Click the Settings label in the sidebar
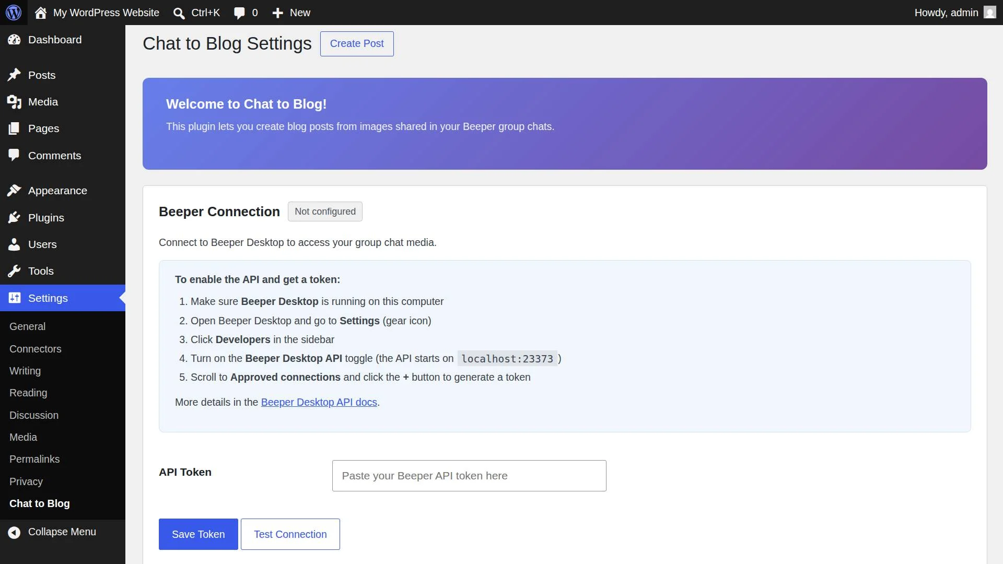 click(x=48, y=298)
